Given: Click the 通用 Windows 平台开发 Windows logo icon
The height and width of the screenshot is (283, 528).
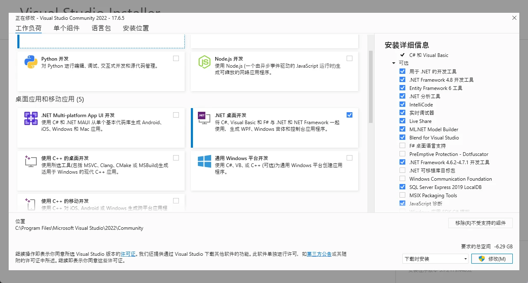Looking at the screenshot, I should pyautogui.click(x=205, y=161).
